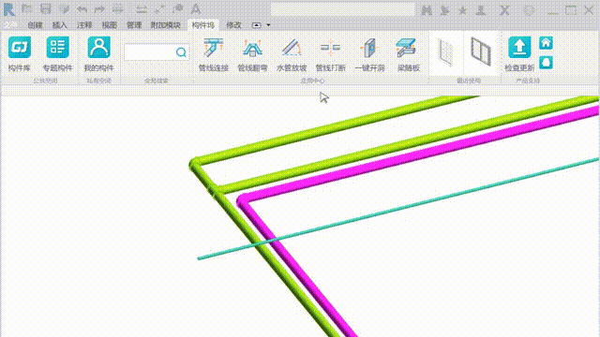Switch to the 附加模块 ribbon tab

(165, 25)
